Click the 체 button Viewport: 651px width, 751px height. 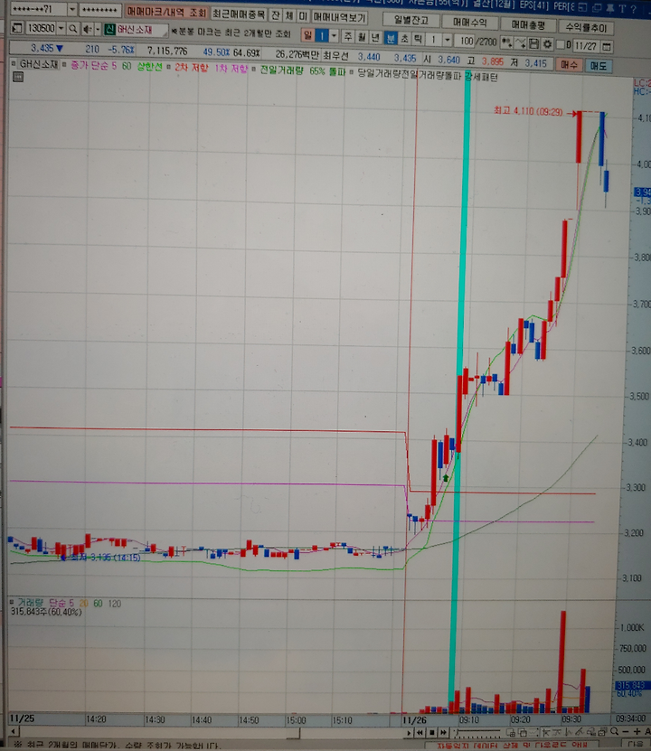[289, 15]
